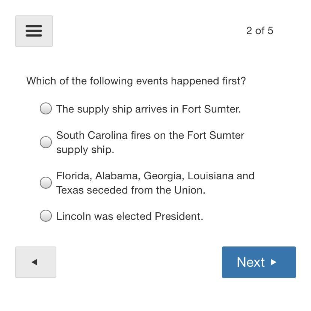
Task: Pick 'Lincoln was elected President' radio button
Action: coord(46,216)
